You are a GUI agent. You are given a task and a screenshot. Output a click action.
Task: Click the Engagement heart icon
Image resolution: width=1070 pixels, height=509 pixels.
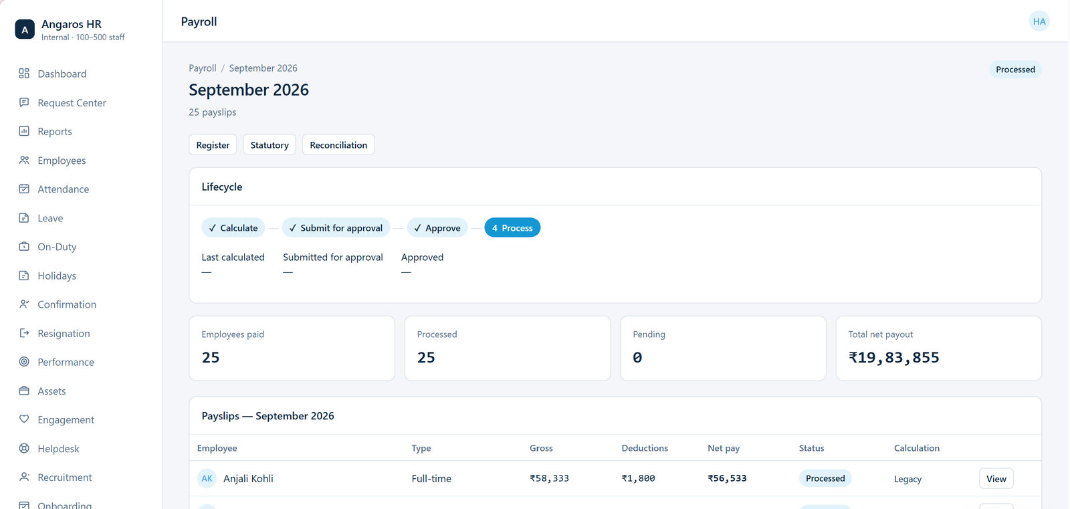pyautogui.click(x=24, y=419)
